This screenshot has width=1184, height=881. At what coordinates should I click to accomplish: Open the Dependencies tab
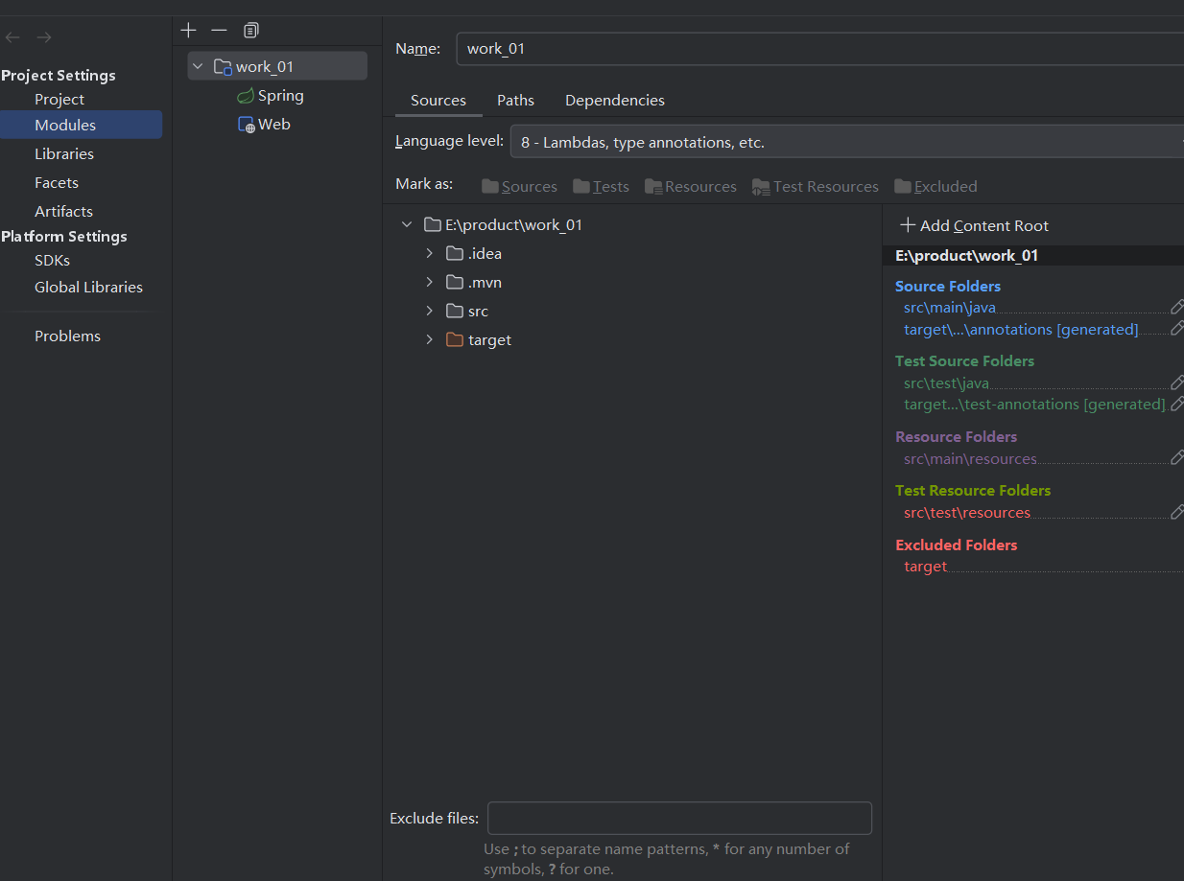pos(614,100)
